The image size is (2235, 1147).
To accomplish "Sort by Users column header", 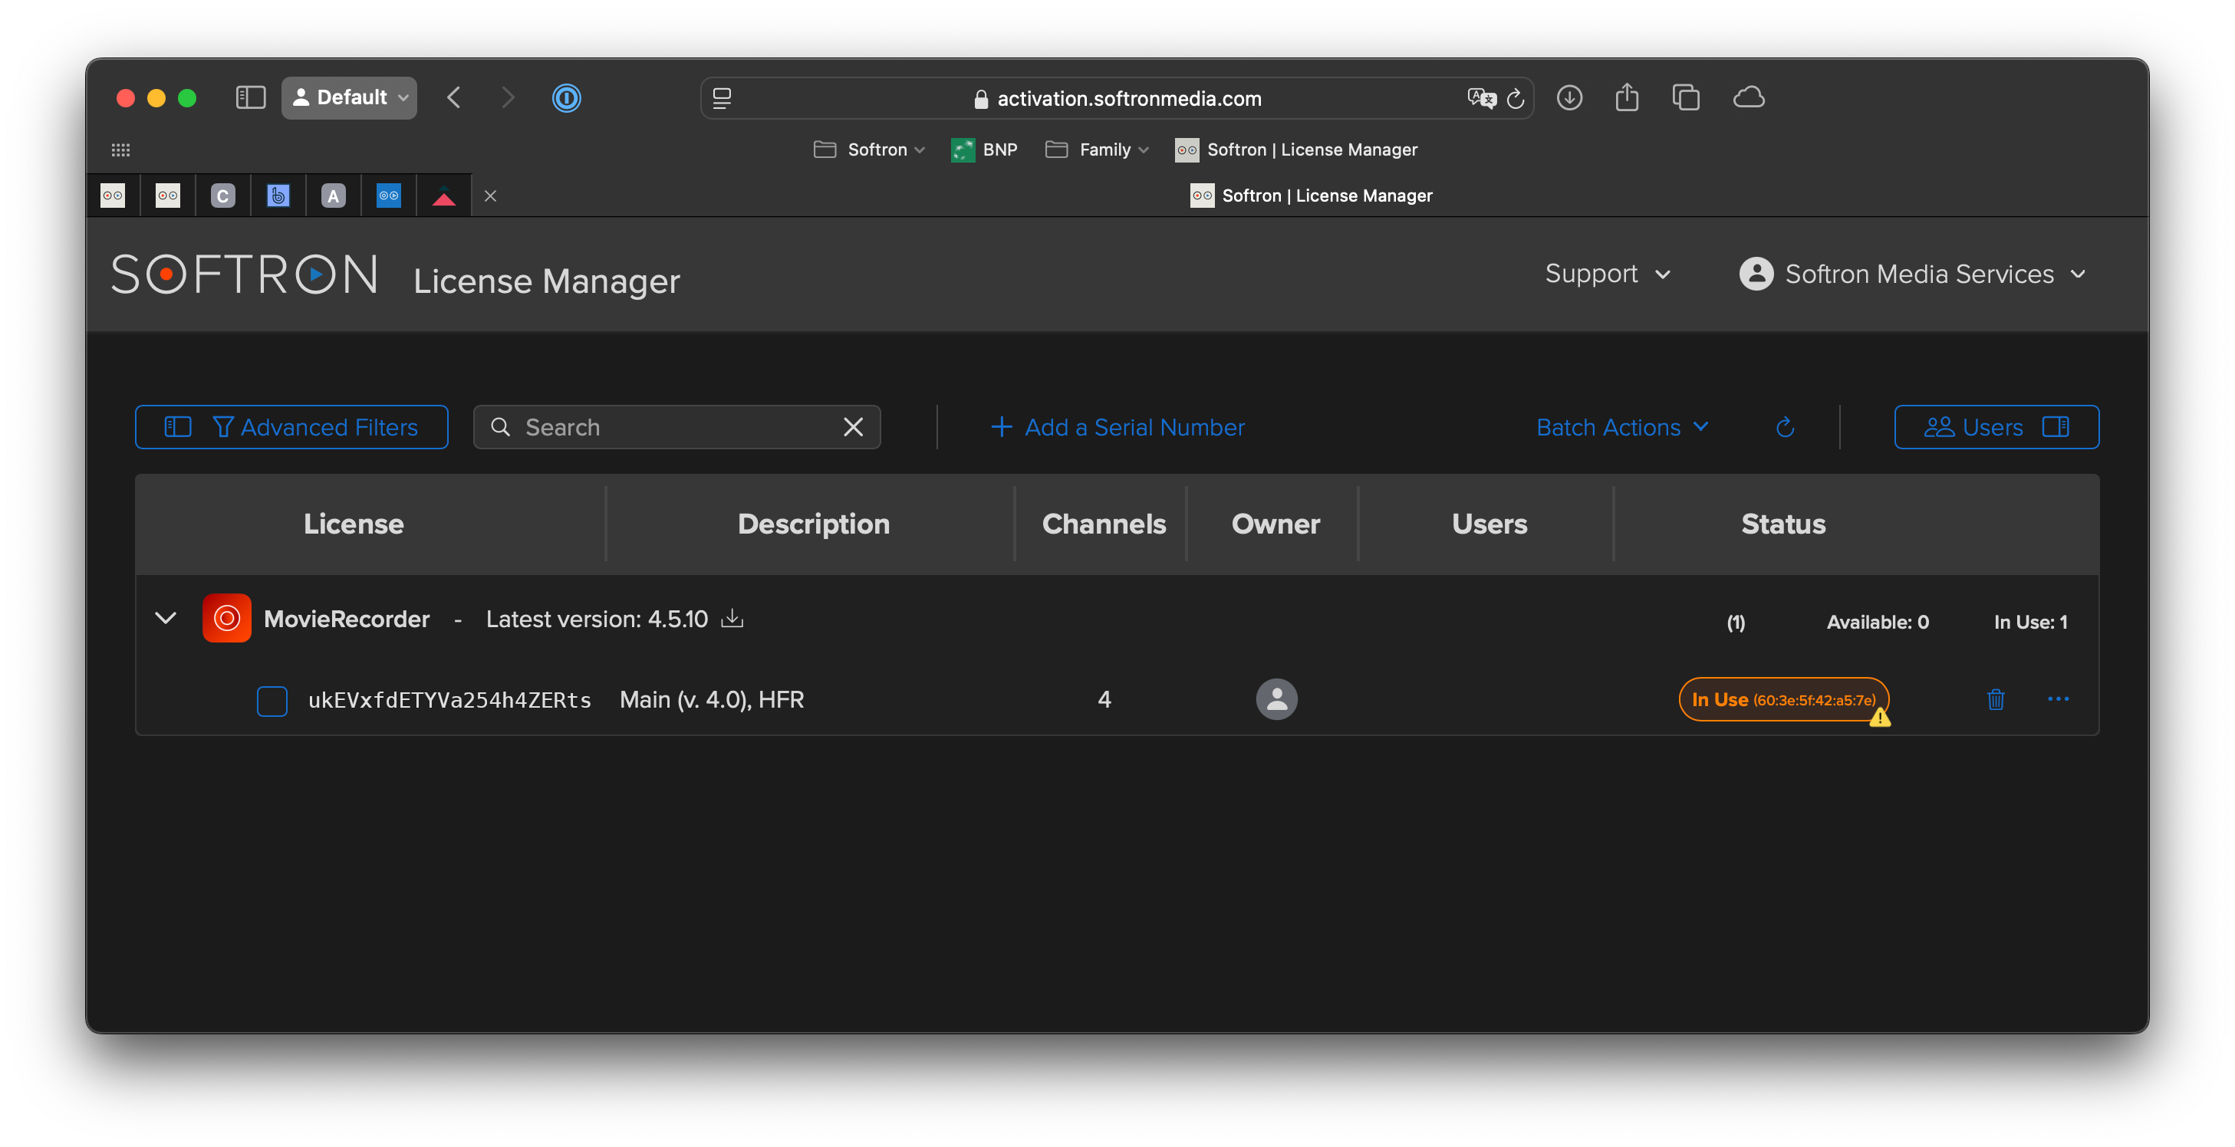I will (1489, 523).
